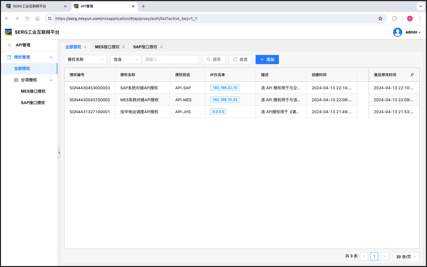The width and height of the screenshot is (427, 267).
Task: Open the browser extensions puzzle icon
Action: pos(395,19)
